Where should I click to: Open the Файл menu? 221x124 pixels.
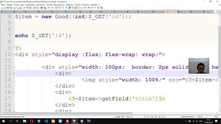3,5
